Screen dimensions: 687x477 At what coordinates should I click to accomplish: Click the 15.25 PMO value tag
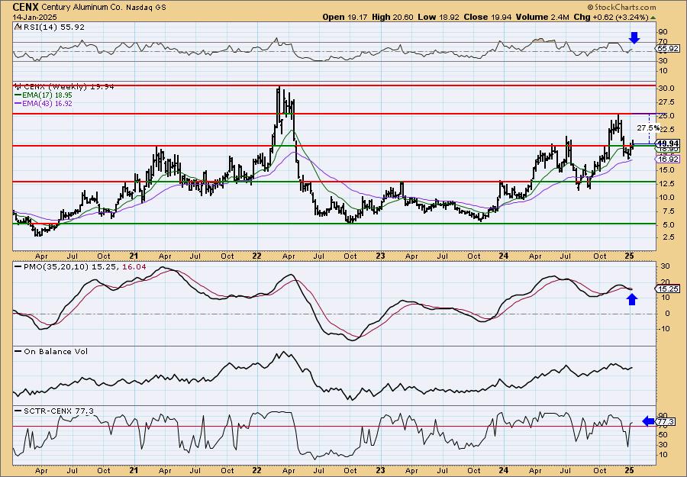tap(669, 288)
